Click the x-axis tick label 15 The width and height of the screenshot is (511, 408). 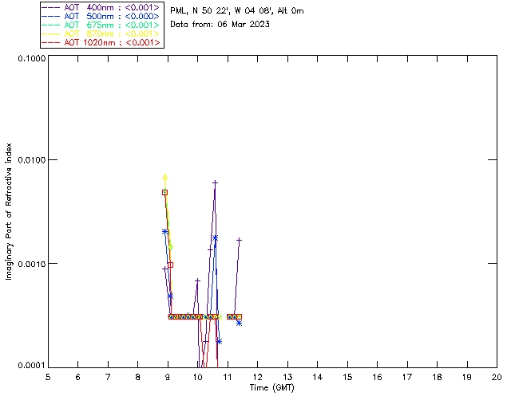tap(347, 377)
